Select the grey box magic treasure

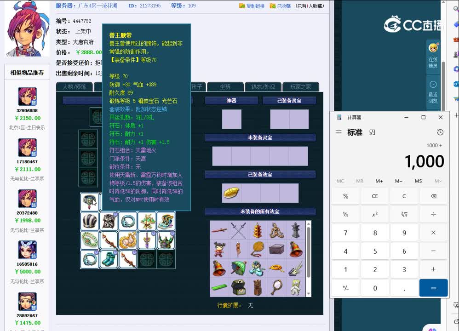click(x=276, y=249)
